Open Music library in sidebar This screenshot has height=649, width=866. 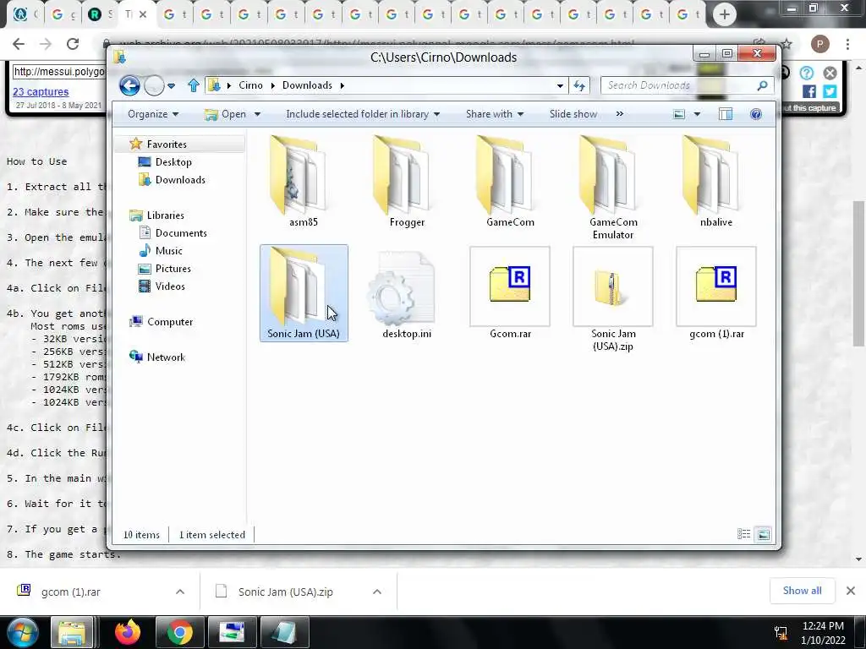[x=168, y=250]
